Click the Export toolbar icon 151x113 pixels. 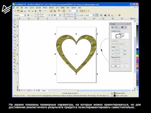[55, 11]
